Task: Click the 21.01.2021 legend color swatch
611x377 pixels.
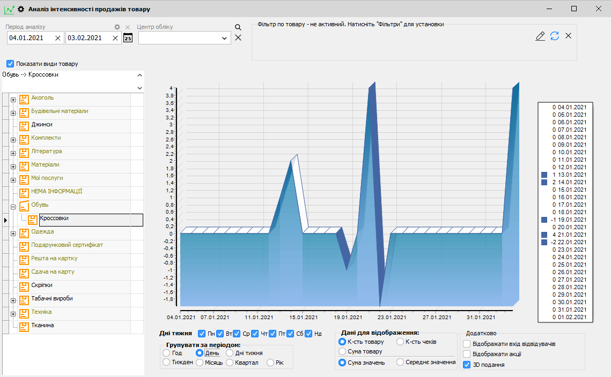Action: 544,235
